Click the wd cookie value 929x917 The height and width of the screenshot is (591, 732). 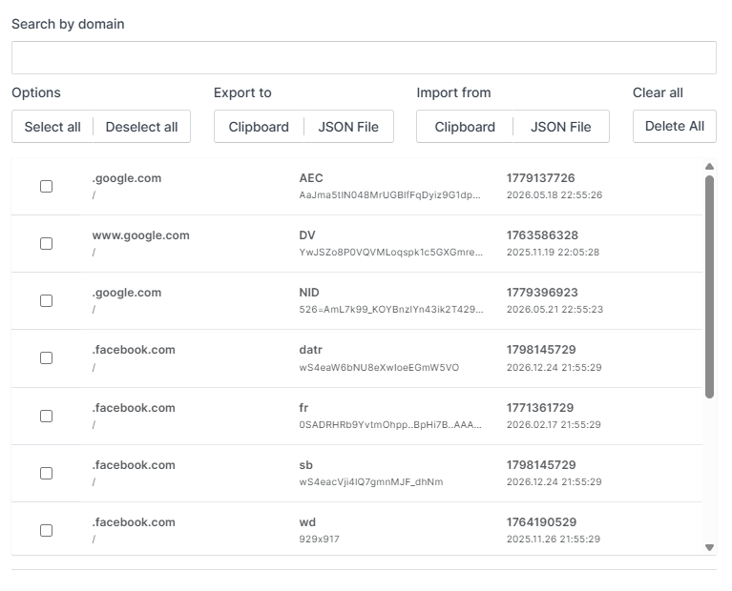[x=319, y=540]
